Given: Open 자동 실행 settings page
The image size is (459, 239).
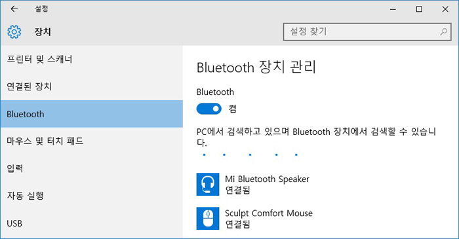Looking at the screenshot, I should [92, 196].
